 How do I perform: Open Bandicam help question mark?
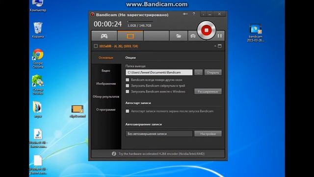(194, 14)
